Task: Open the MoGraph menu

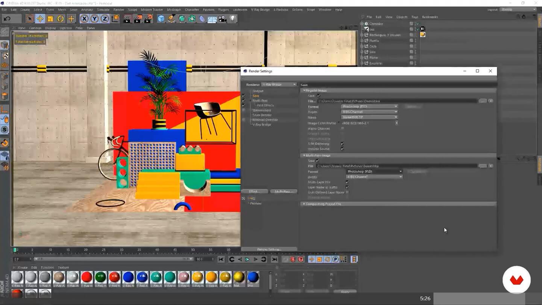Action: pos(174,9)
